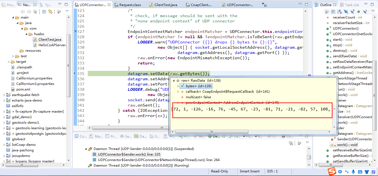Close the Navigator view tab
Viewport: 378px width, 176px height.
(34, 5)
